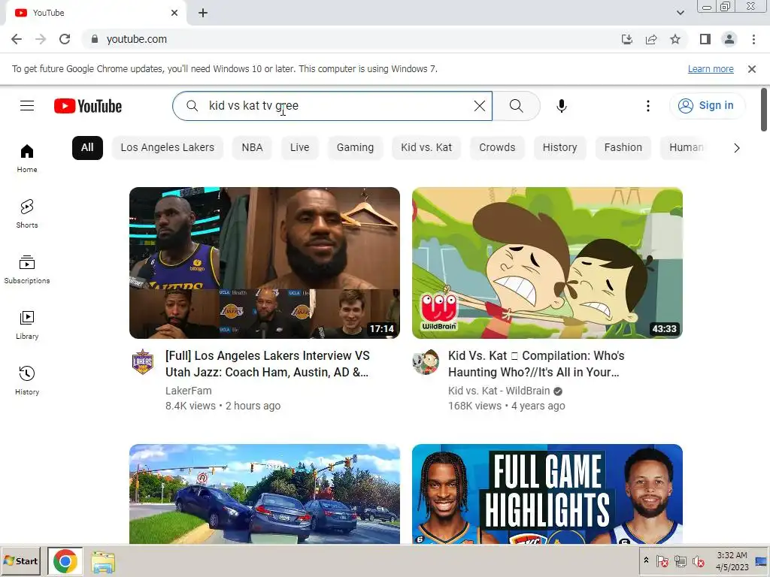Select the Gaming filter chip
The image size is (770, 577).
pos(355,148)
